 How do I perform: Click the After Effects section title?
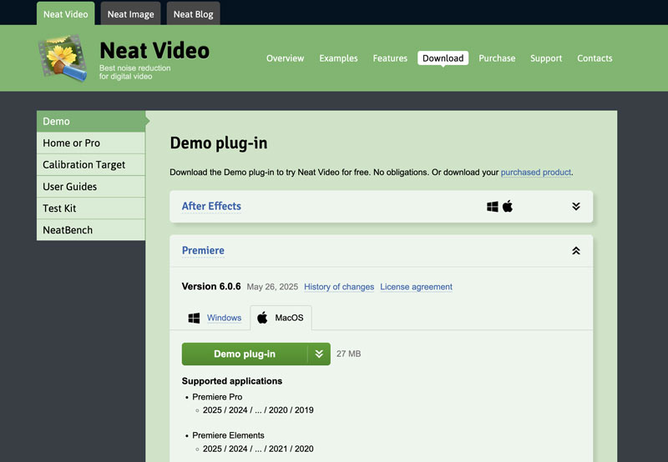[x=211, y=206]
